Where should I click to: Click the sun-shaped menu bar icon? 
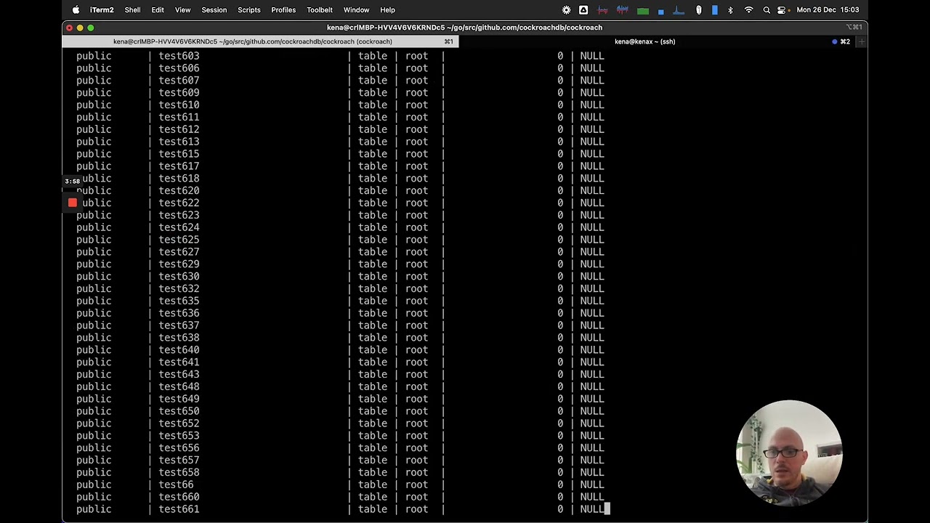(567, 10)
